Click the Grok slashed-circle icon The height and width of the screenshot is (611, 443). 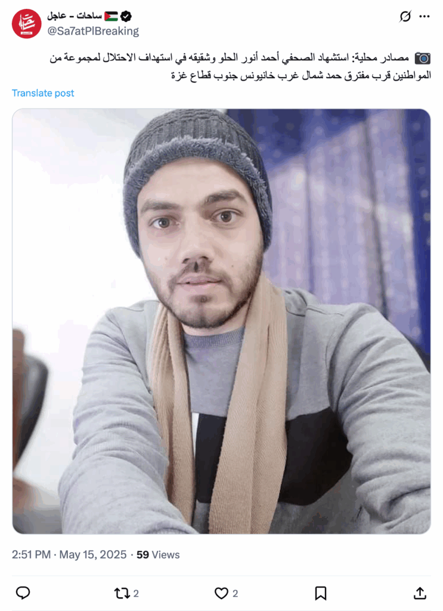(x=405, y=16)
